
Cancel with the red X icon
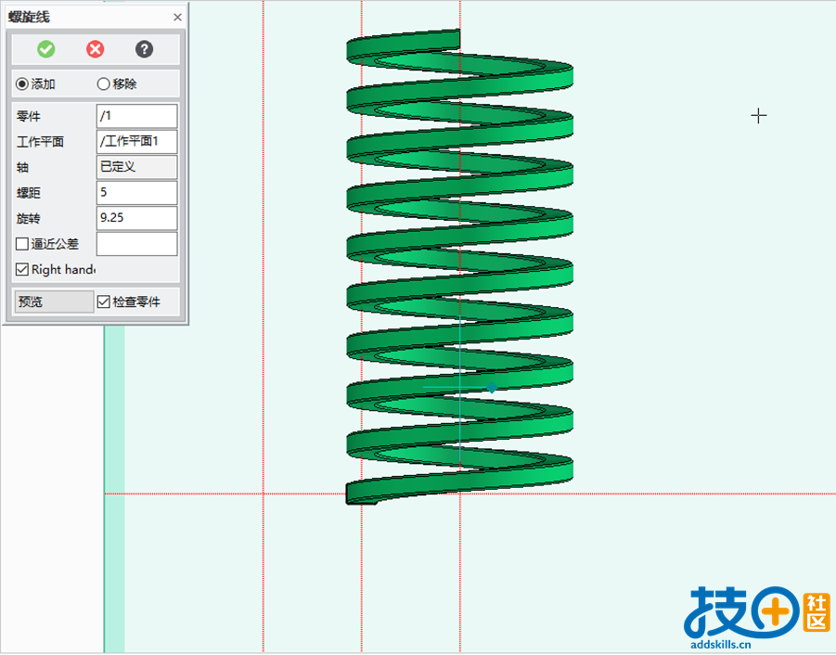(95, 49)
